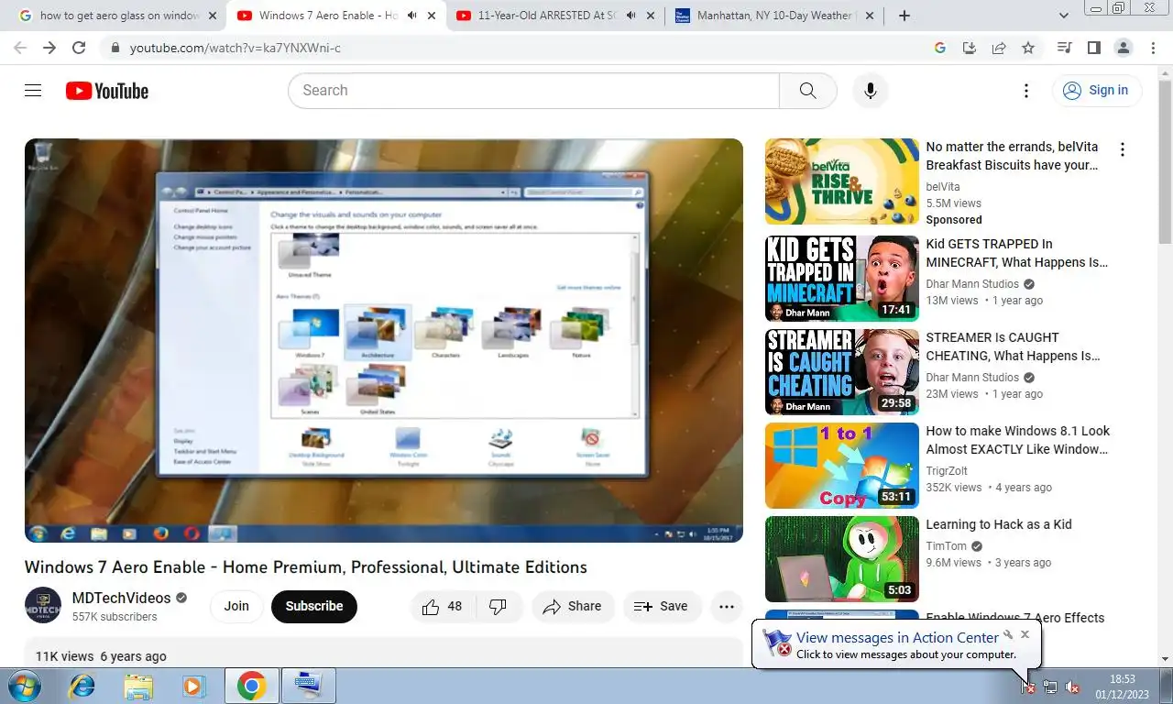
Task: Open more actions menu beside Save
Action: pos(727,606)
